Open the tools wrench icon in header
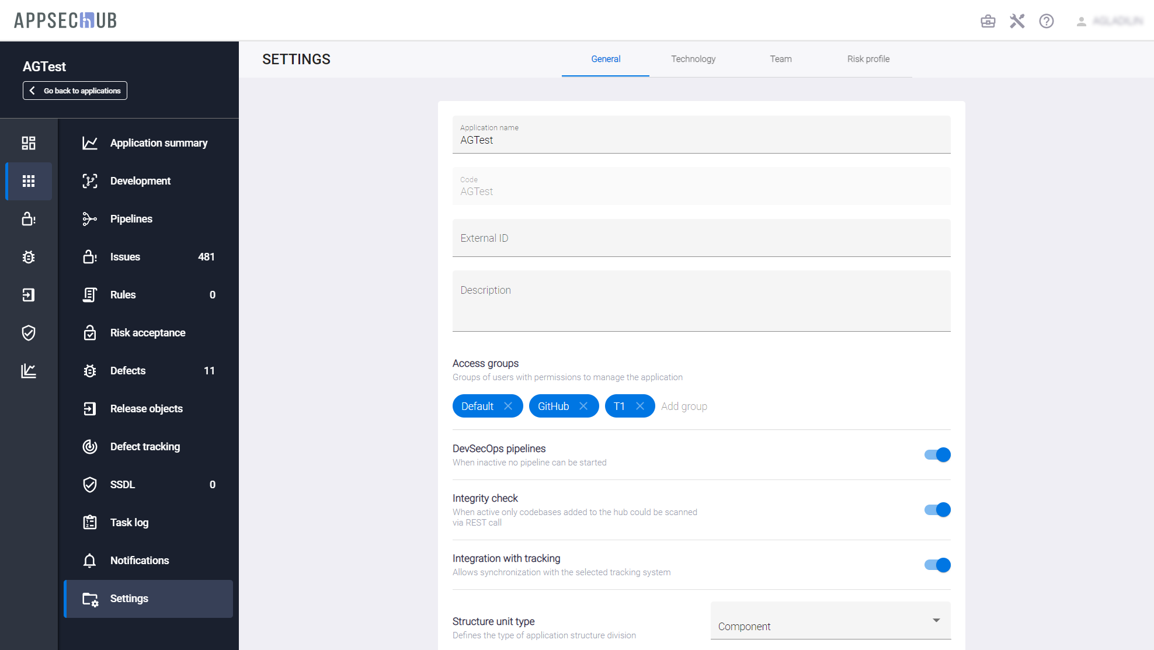This screenshot has height=650, width=1154. coord(1017,22)
